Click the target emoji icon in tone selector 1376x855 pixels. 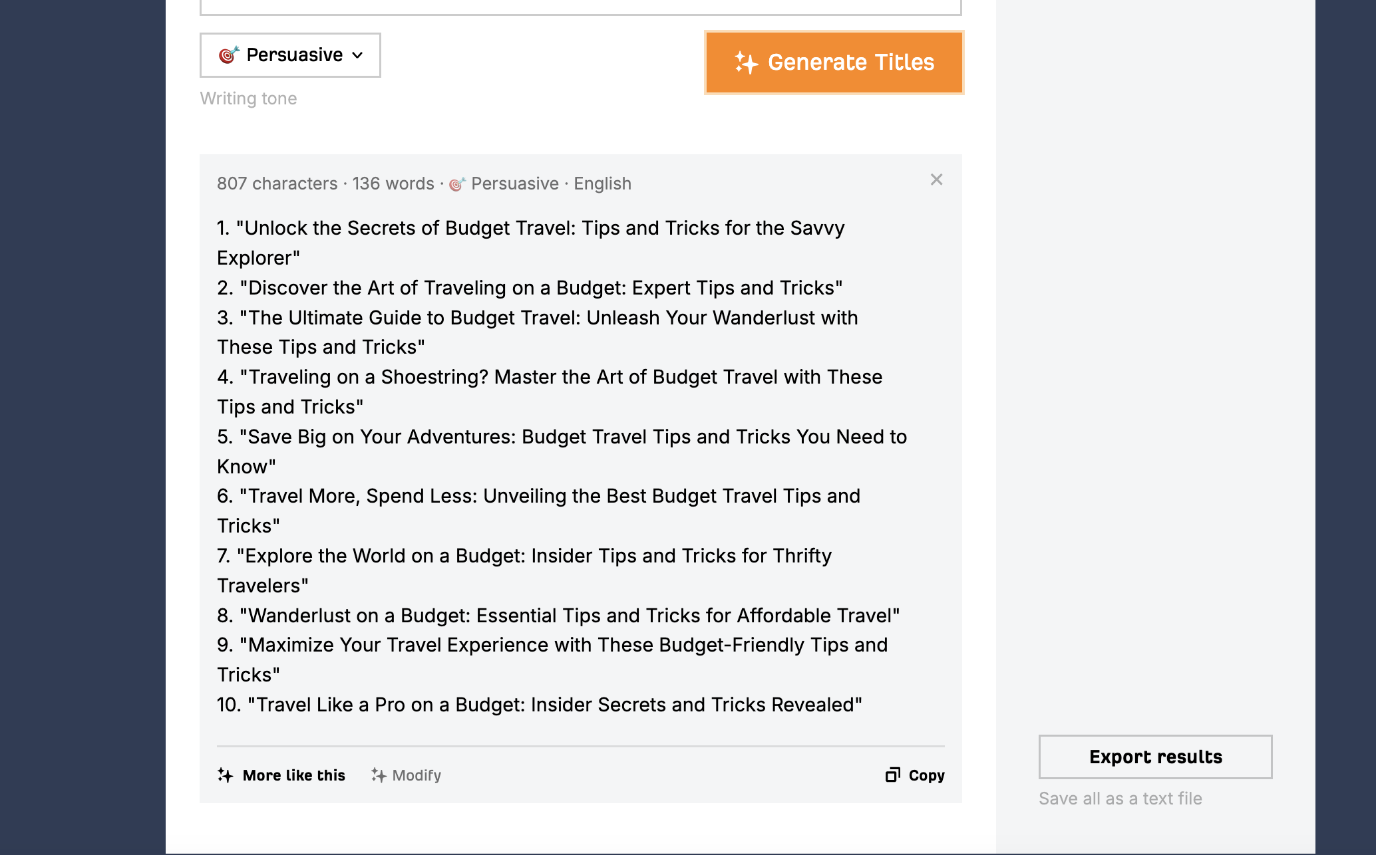[228, 55]
